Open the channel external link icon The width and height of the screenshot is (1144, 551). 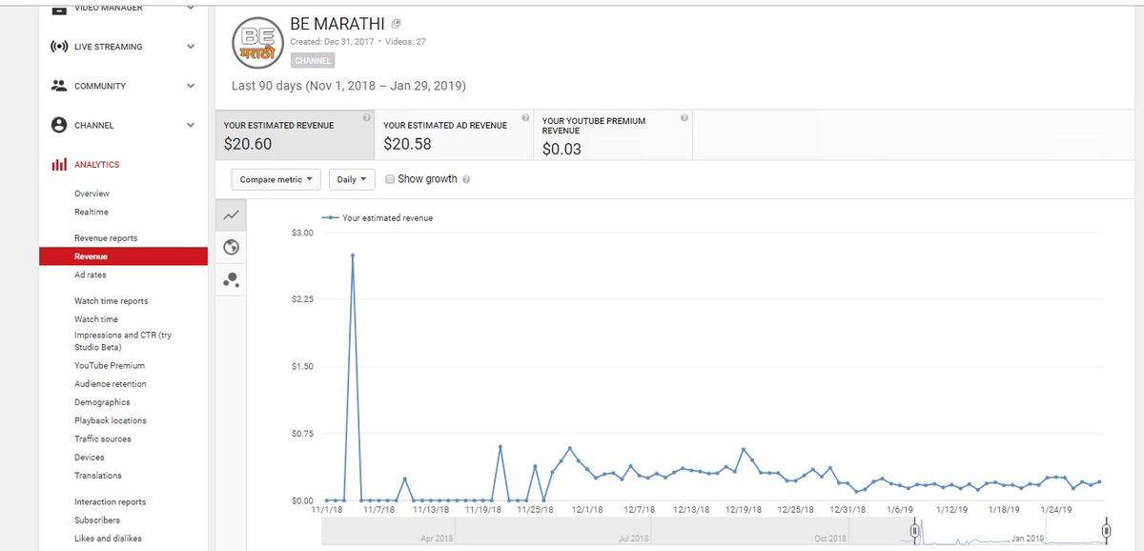(397, 24)
